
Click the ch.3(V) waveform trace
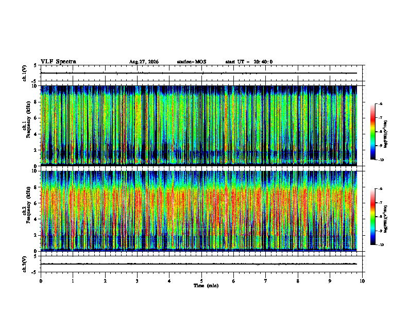(199, 264)
